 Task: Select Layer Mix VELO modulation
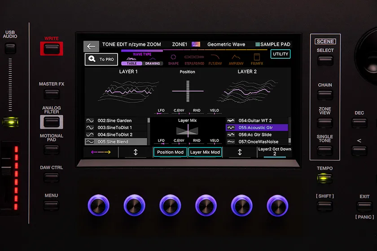click(214, 141)
